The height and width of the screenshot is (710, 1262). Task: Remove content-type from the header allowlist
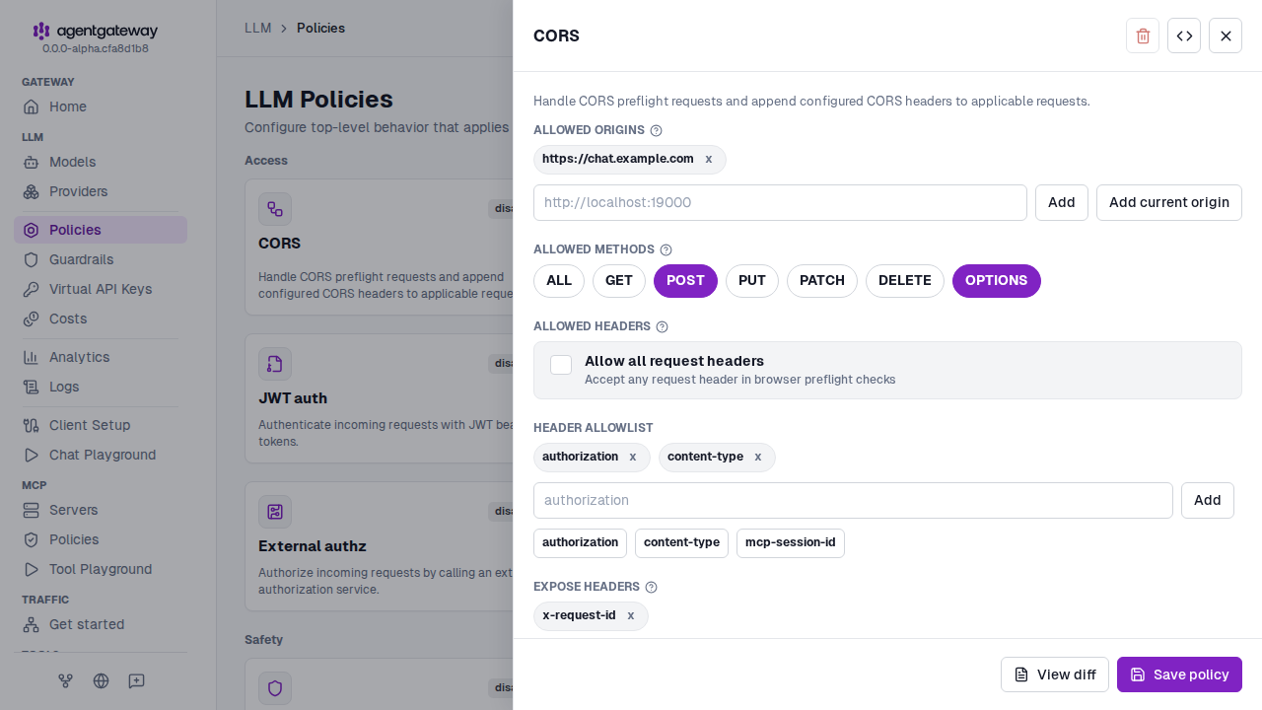[x=757, y=457]
